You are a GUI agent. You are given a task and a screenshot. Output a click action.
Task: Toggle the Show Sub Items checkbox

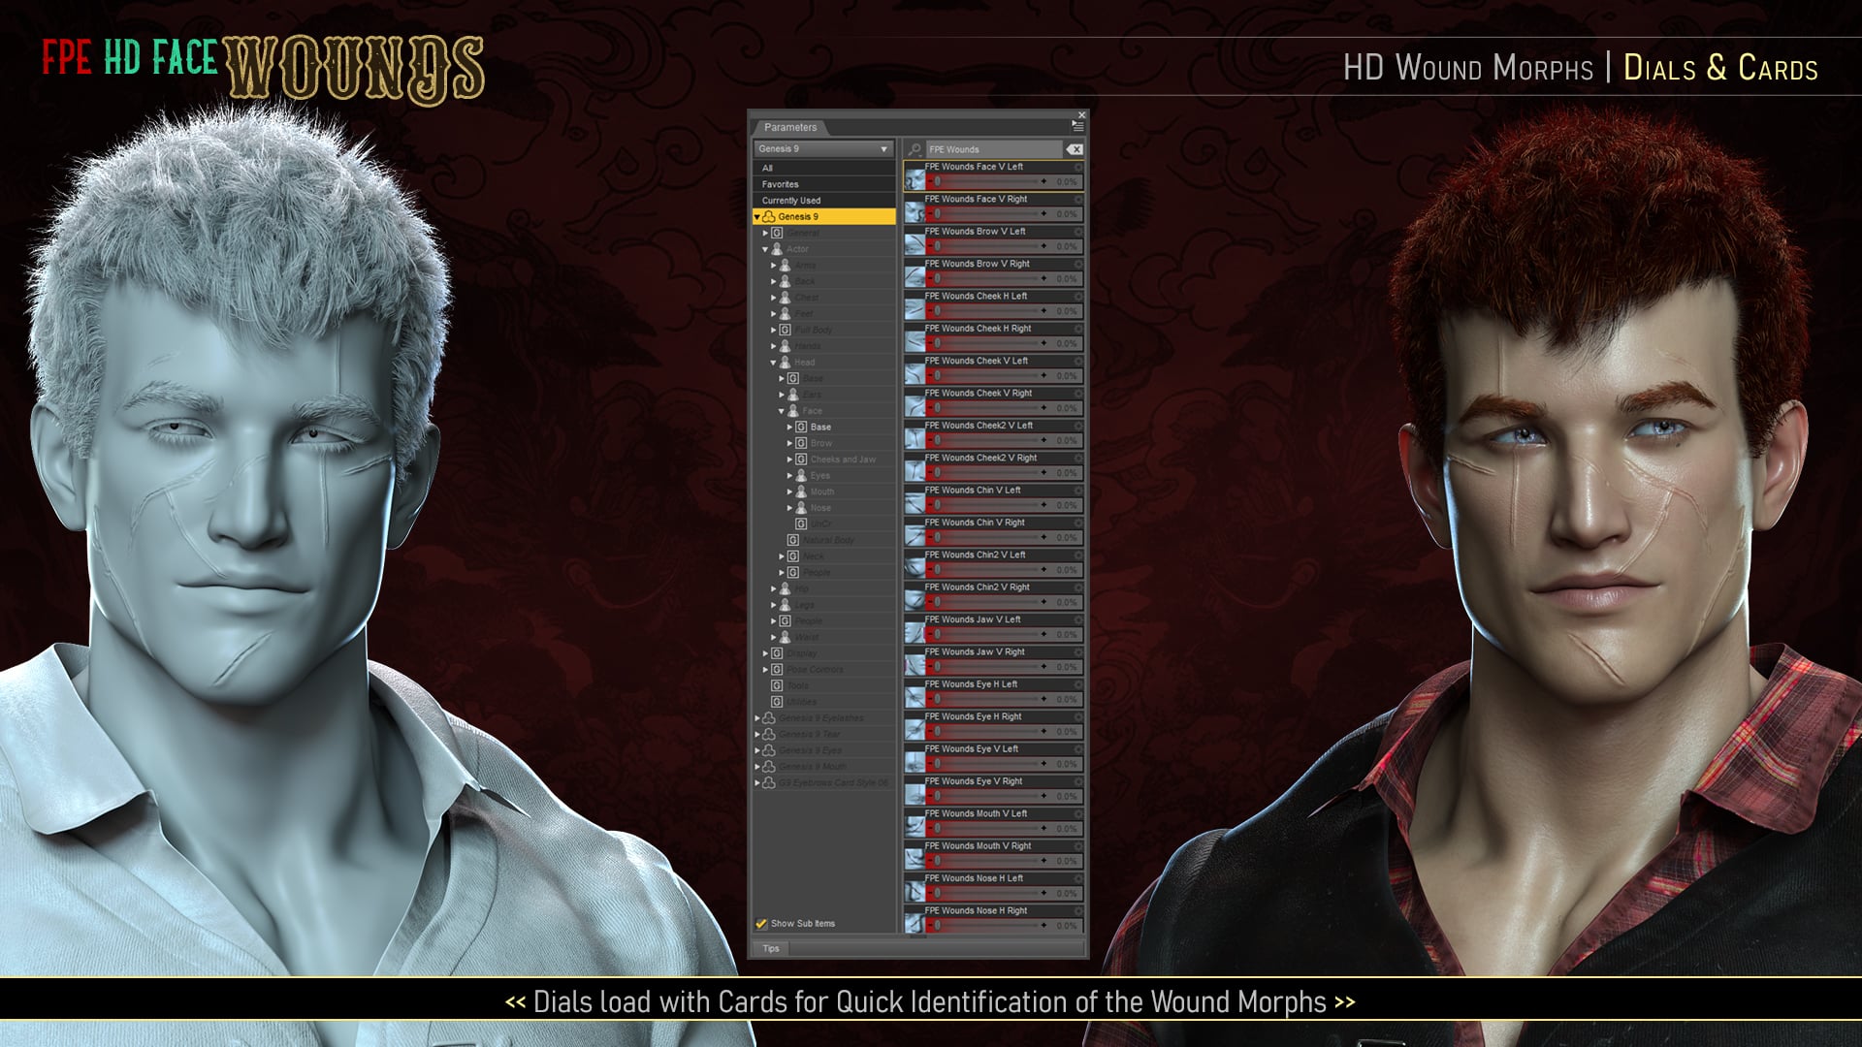tap(761, 923)
